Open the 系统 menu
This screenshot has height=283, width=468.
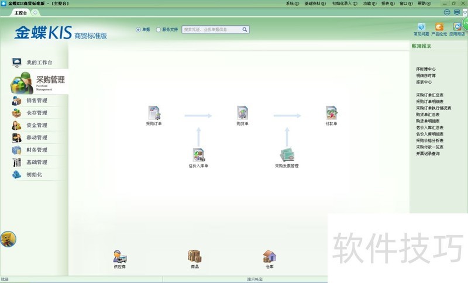pos(292,4)
